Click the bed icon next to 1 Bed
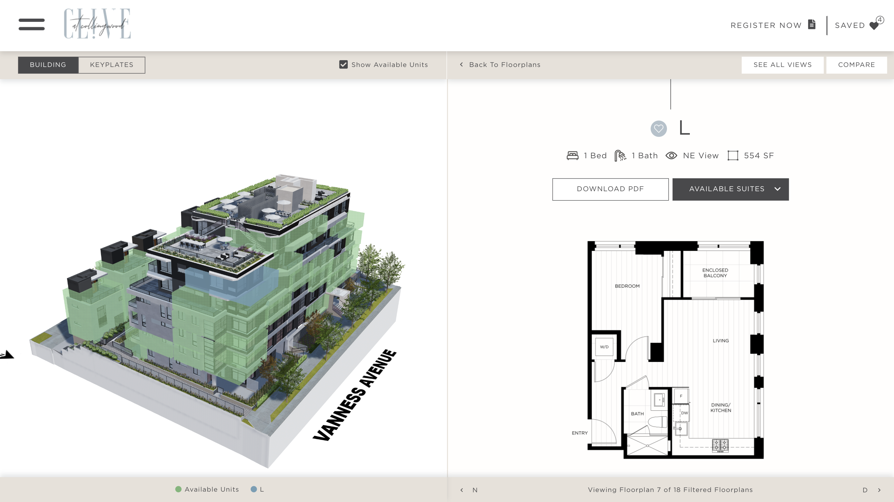Screen dimensions: 894x502 (x=572, y=155)
